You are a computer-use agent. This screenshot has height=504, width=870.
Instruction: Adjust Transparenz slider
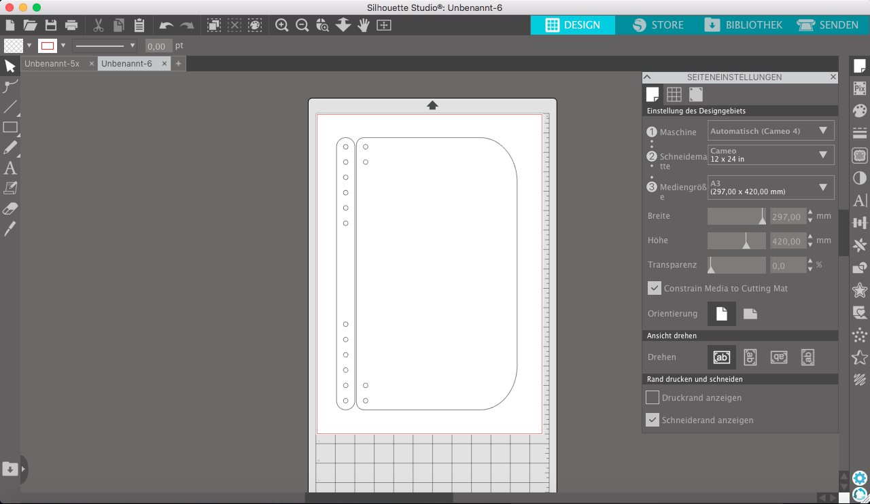pyautogui.click(x=737, y=265)
